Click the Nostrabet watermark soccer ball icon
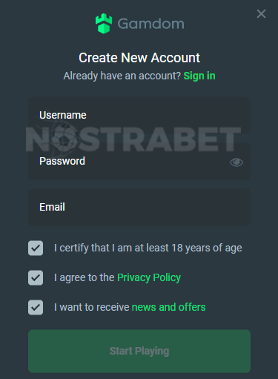Screen dimensions: 278x379 pyautogui.click(x=65, y=138)
